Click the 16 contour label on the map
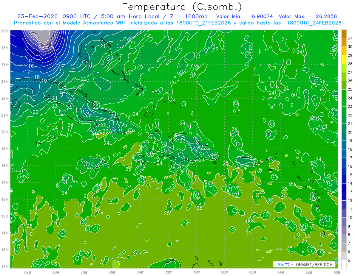 tap(31, 66)
